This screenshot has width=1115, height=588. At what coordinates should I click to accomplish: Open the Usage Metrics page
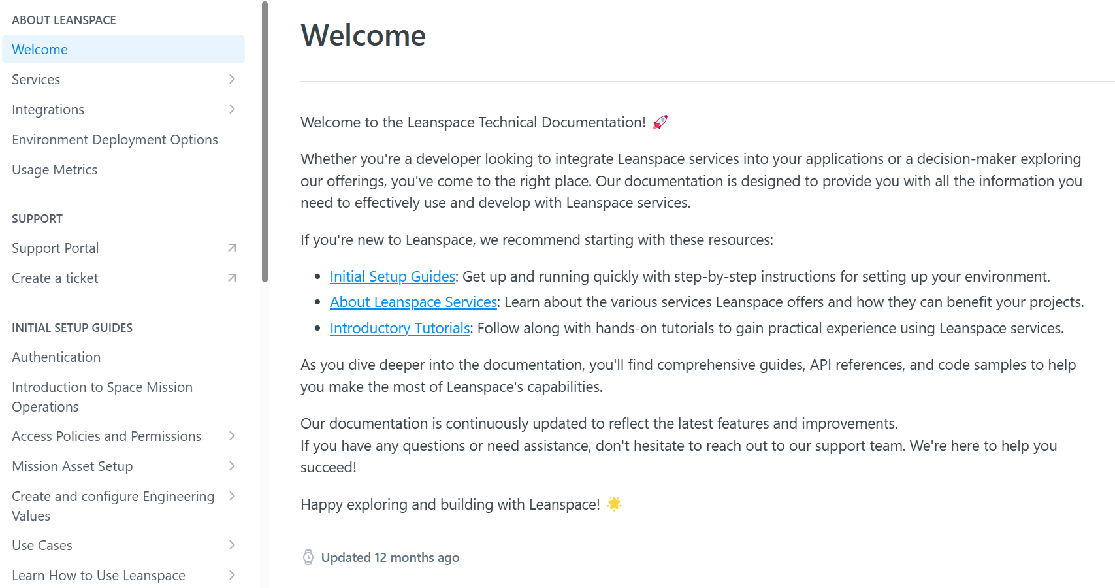pos(55,170)
